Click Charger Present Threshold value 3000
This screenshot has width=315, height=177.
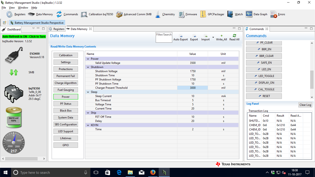click(193, 88)
